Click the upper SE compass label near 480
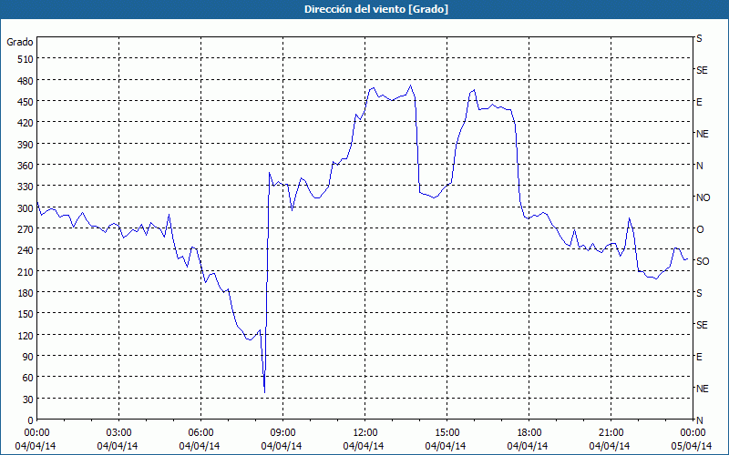 click(x=702, y=70)
